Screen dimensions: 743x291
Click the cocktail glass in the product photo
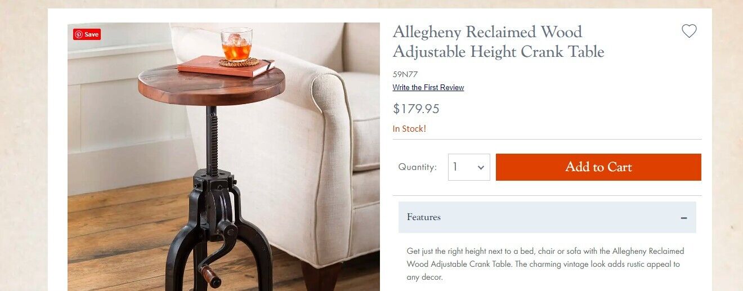pyautogui.click(x=236, y=44)
